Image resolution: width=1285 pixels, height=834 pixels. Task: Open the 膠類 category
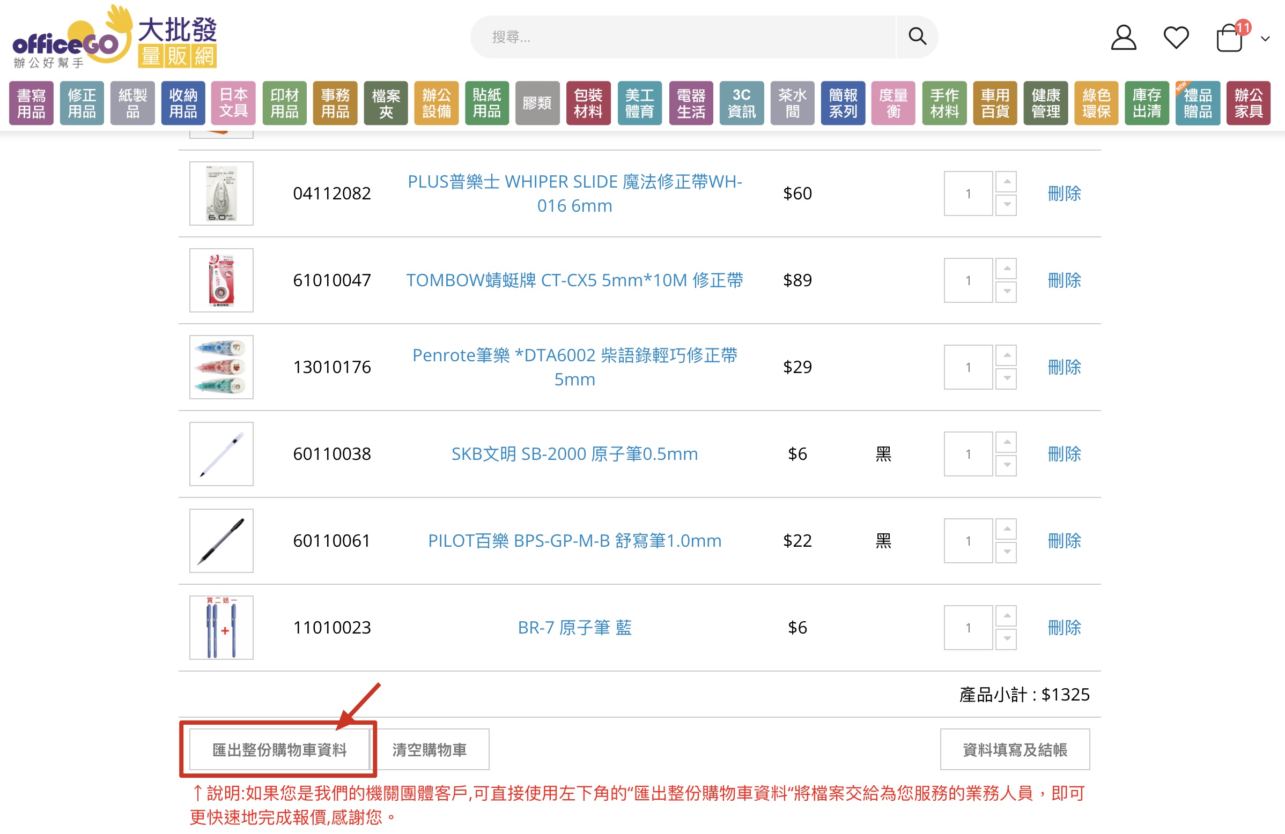538,103
